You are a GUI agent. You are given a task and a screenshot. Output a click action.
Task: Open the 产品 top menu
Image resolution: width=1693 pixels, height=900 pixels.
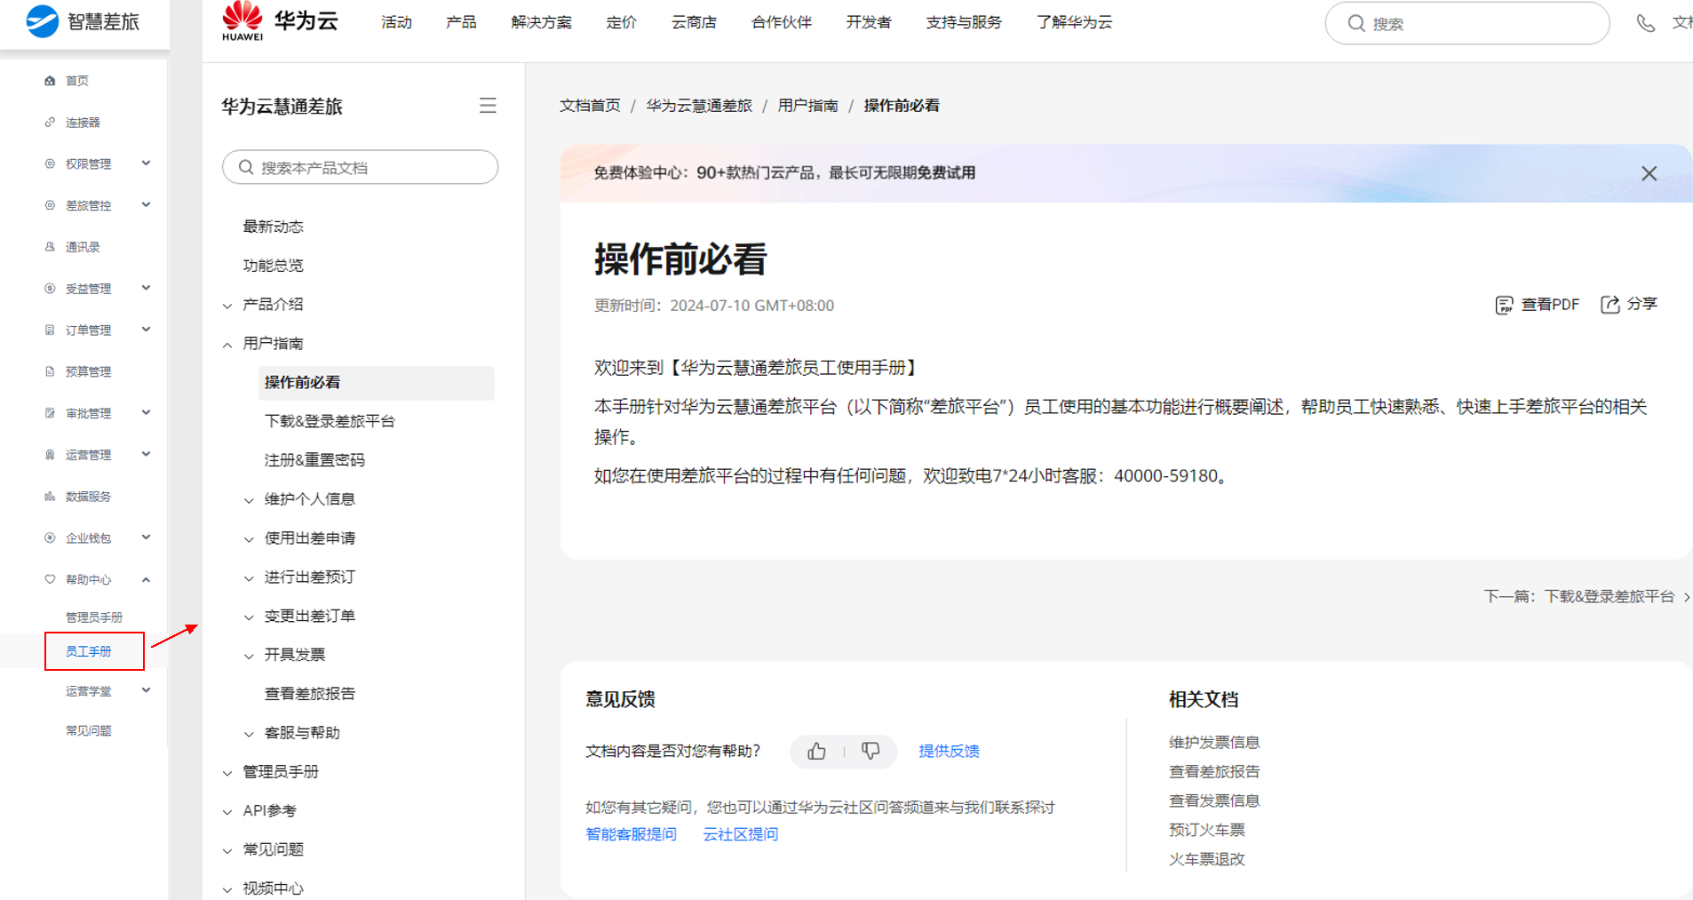(461, 22)
